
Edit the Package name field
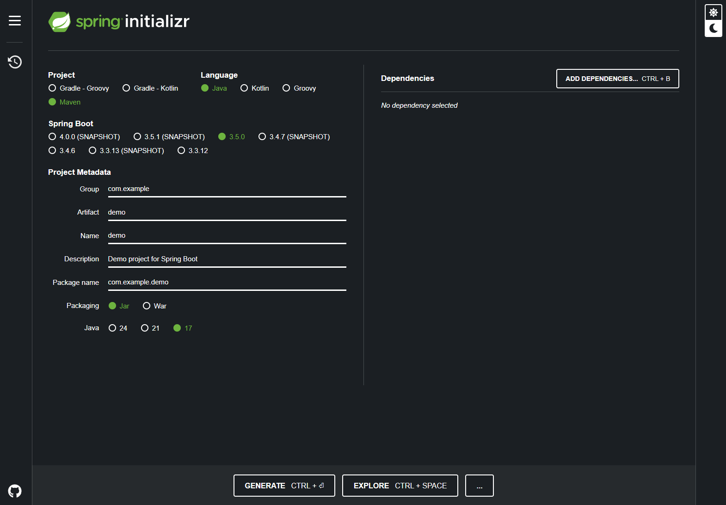point(227,283)
